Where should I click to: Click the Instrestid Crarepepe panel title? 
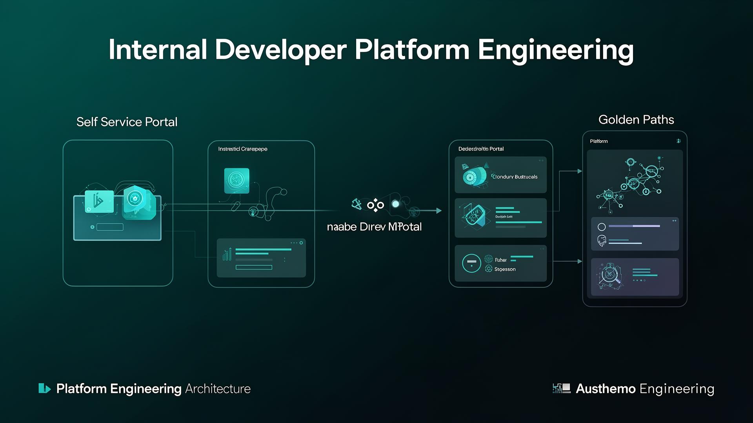click(x=243, y=149)
